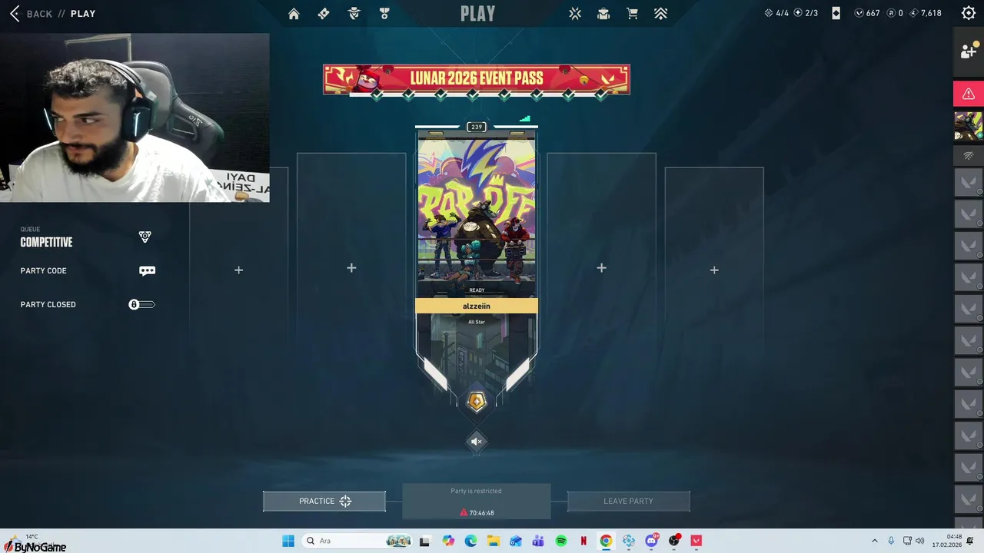Open the Store cart icon
This screenshot has width=984, height=553.
tap(632, 14)
